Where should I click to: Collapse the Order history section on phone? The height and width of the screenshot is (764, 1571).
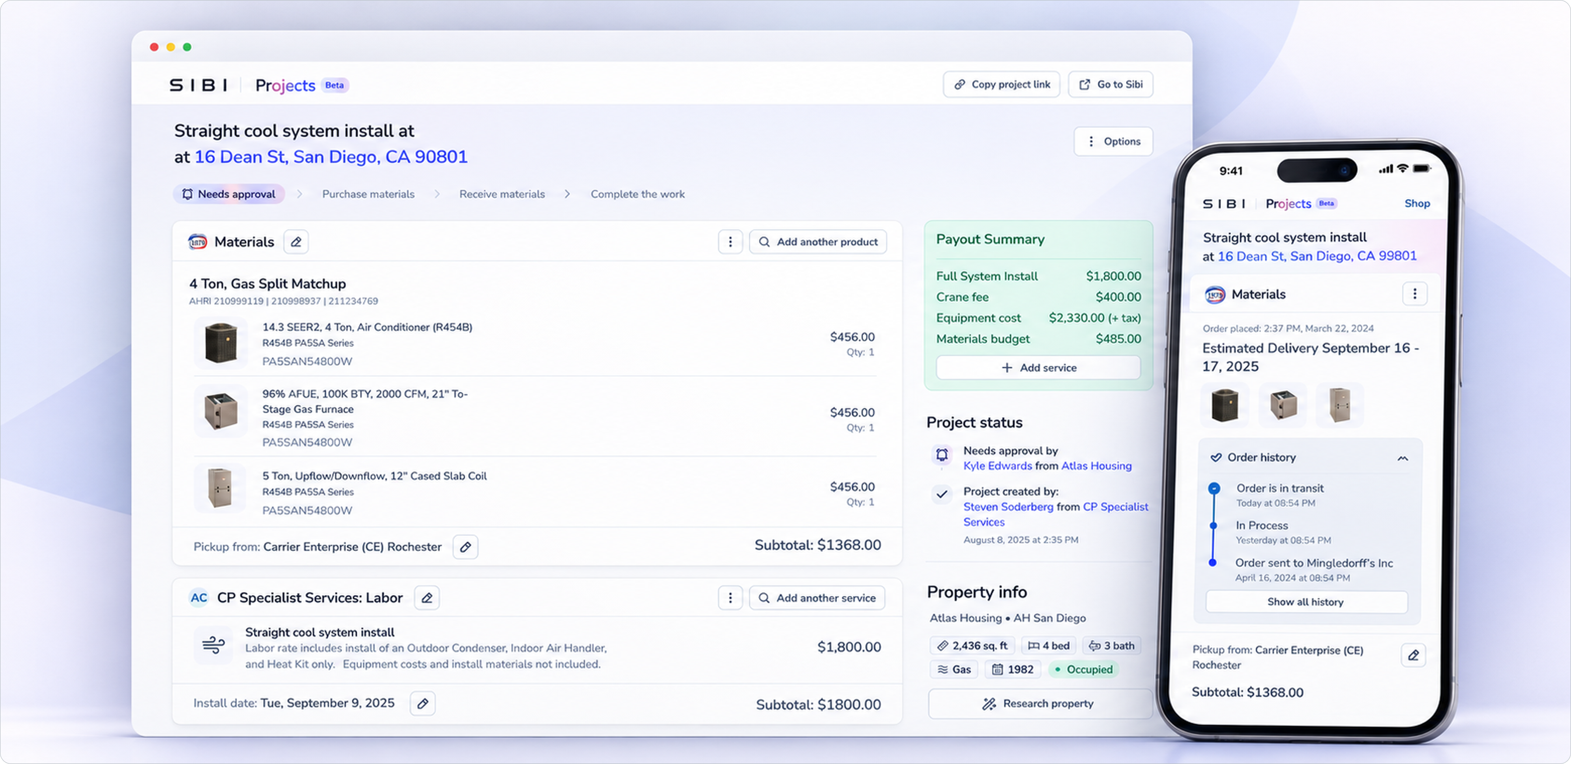[1403, 458]
